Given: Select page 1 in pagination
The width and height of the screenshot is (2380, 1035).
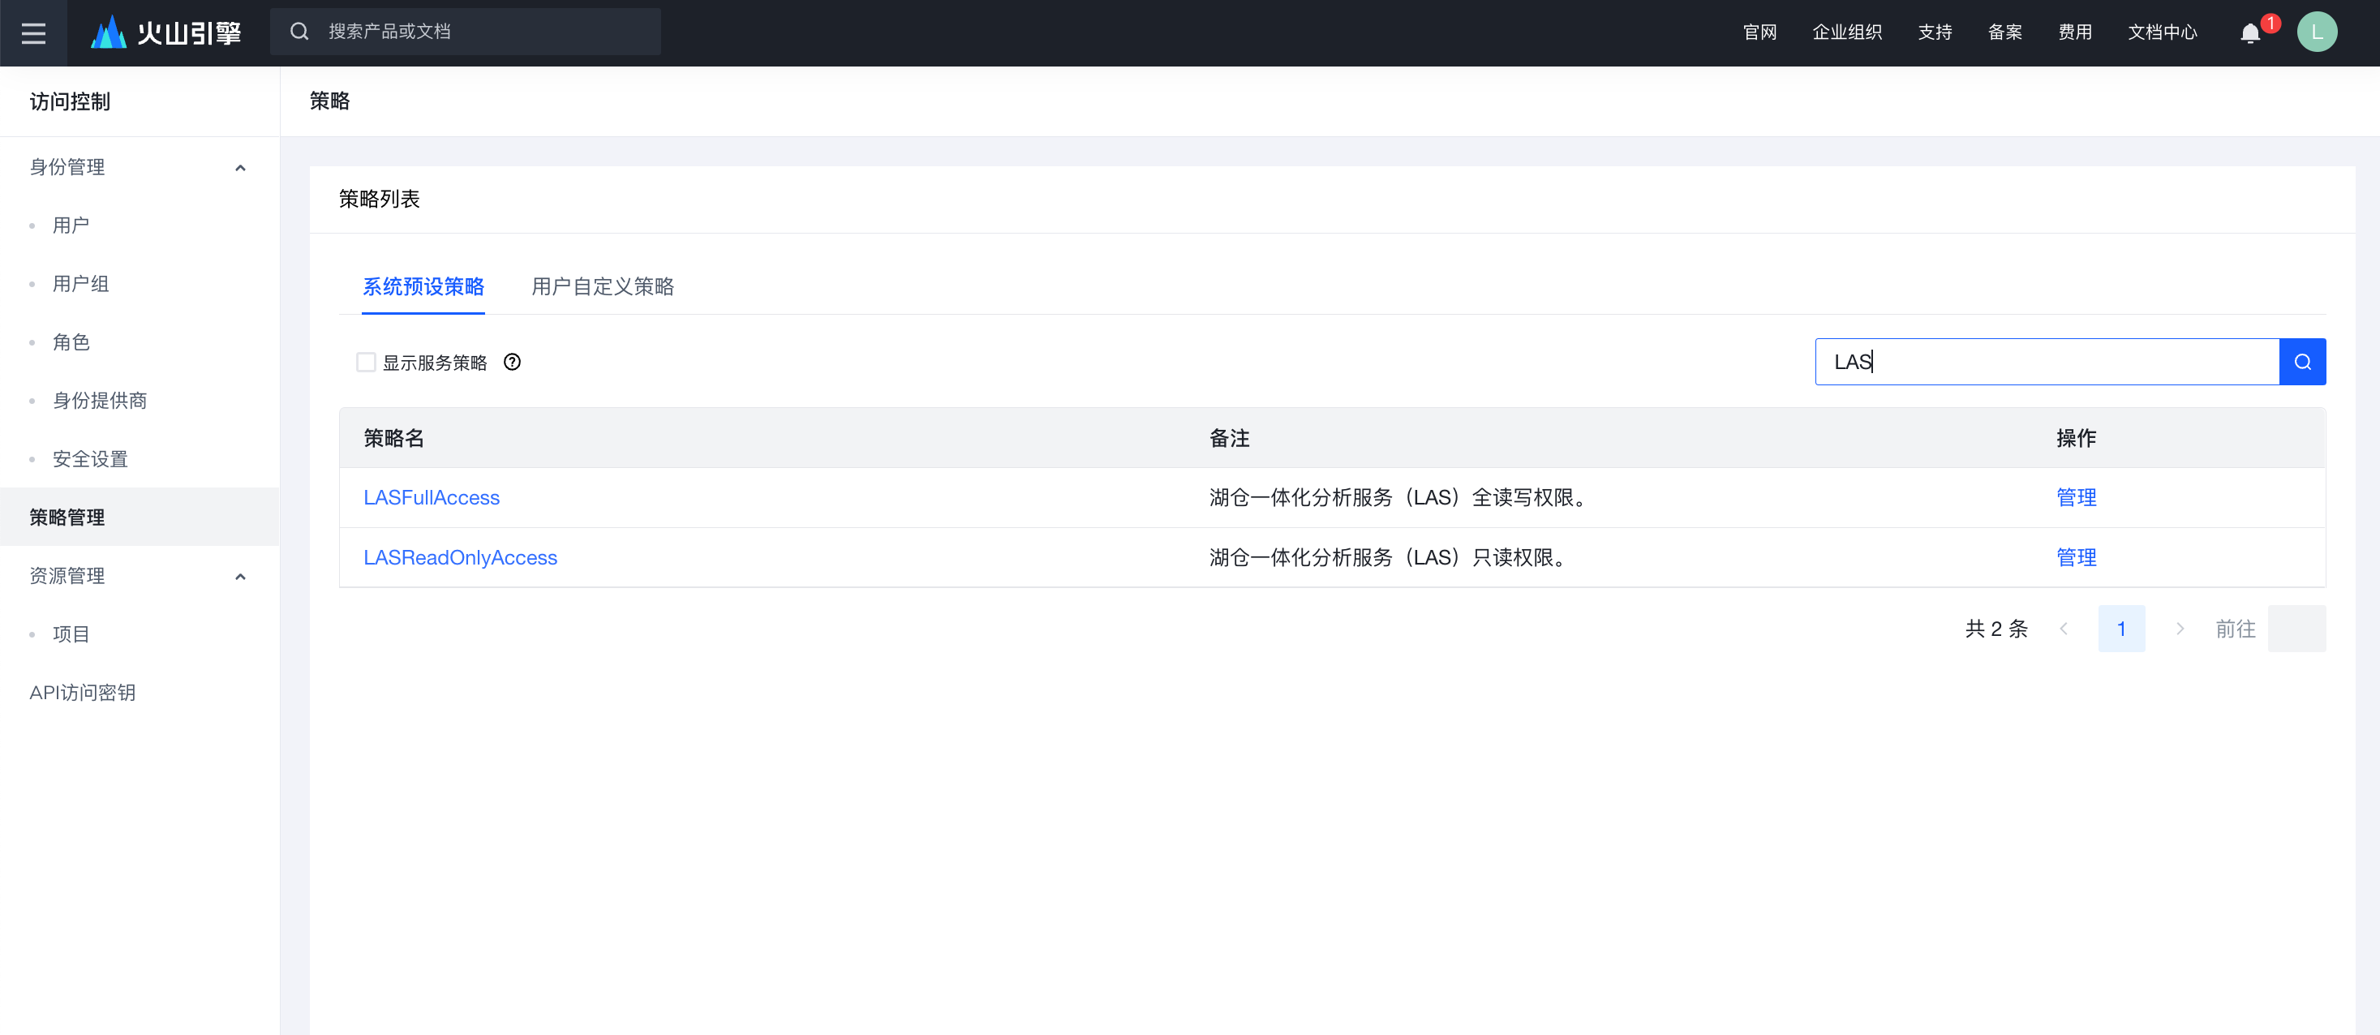Looking at the screenshot, I should pyautogui.click(x=2121, y=629).
